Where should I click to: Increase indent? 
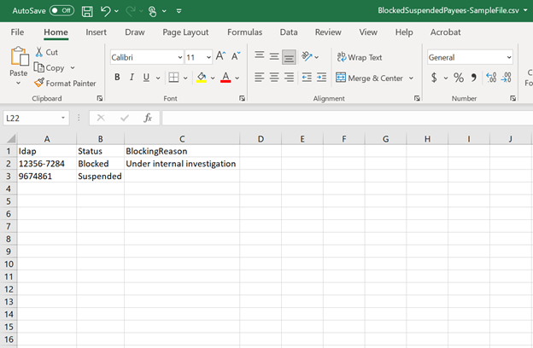(x=321, y=78)
